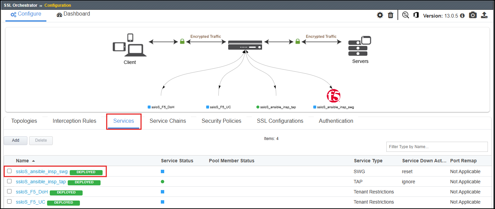Click the upload icon at top right
495x209 pixels.
(x=484, y=15)
